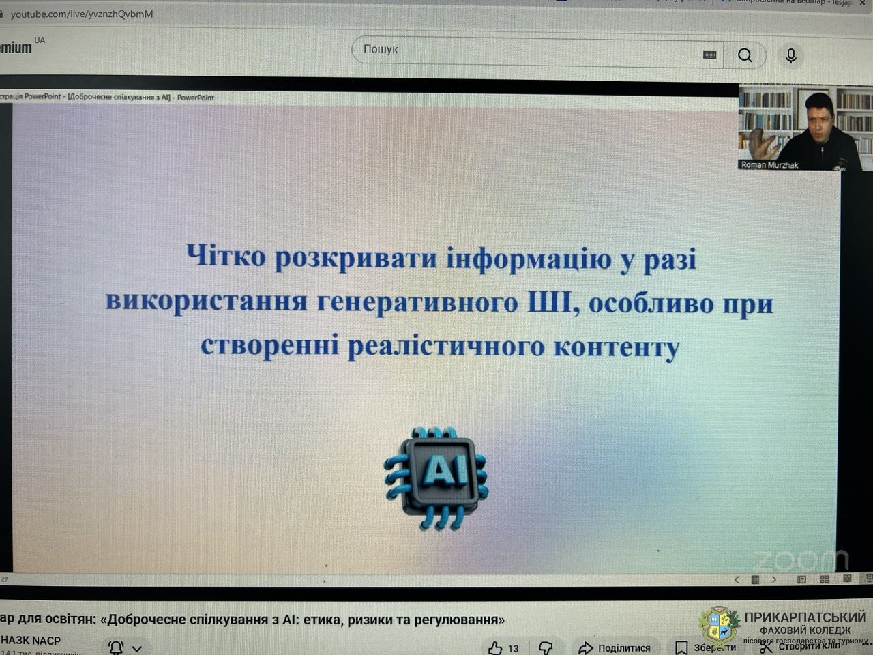The image size is (873, 655).
Task: Dislike the video with thumbs-down icon
Action: (546, 647)
